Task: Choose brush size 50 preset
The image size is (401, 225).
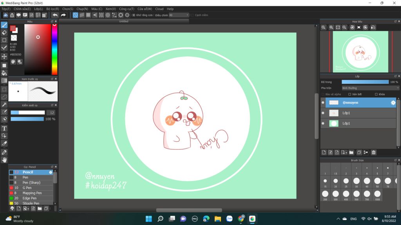Action: [377, 182]
